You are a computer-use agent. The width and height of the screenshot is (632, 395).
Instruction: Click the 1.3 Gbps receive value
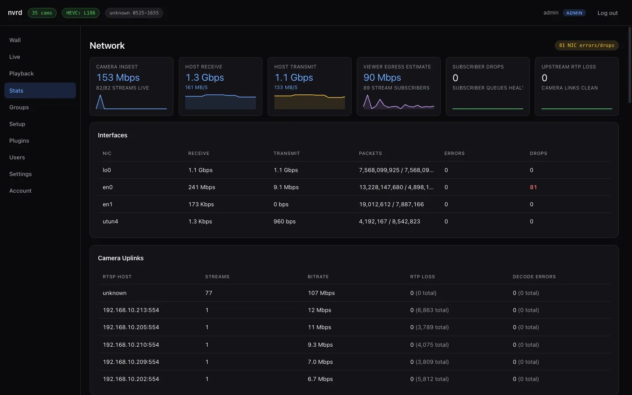205,78
